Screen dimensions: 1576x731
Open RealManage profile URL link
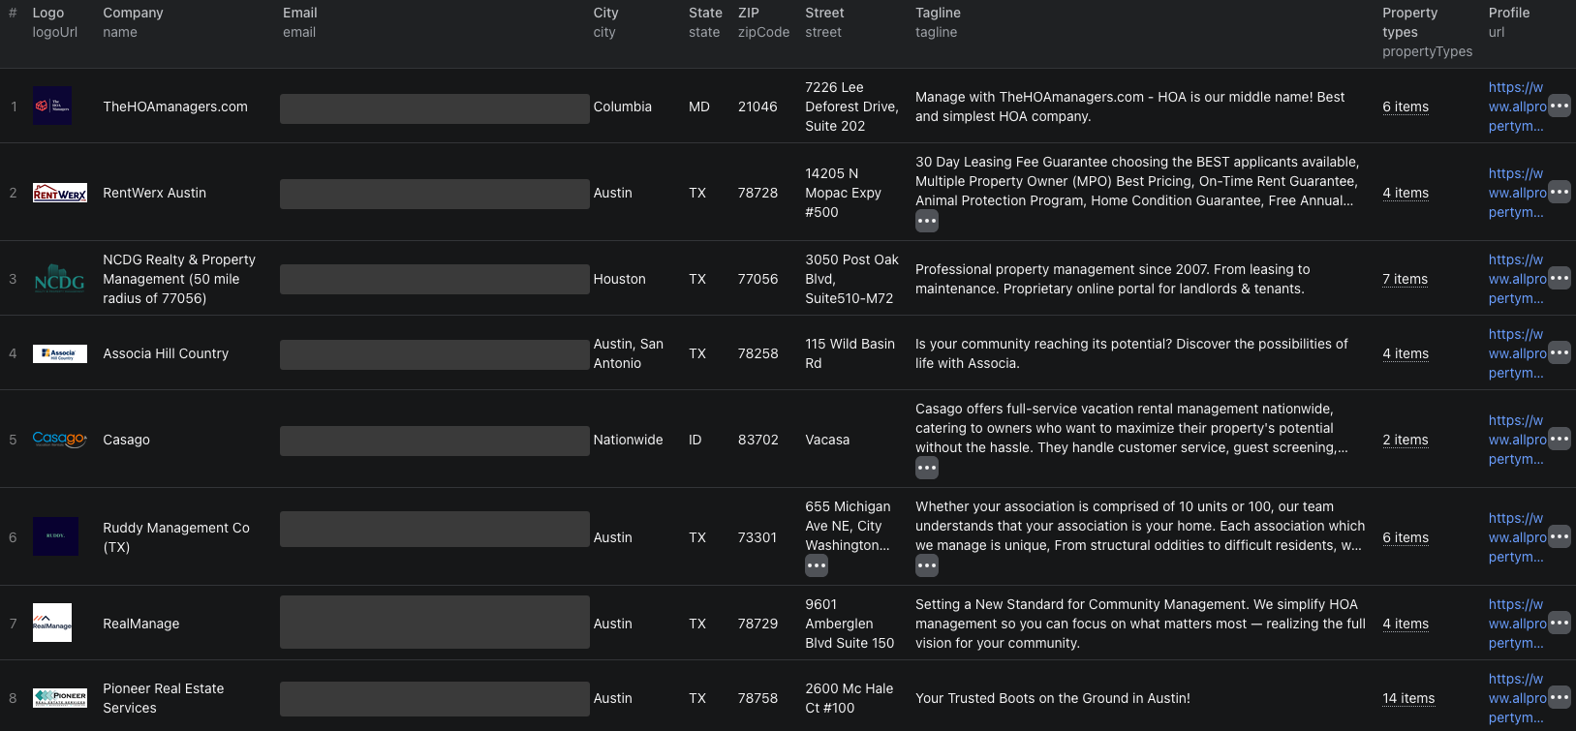click(x=1517, y=624)
